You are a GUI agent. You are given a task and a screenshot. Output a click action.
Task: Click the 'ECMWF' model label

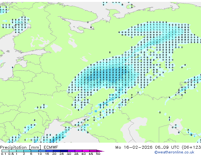coord(51,147)
